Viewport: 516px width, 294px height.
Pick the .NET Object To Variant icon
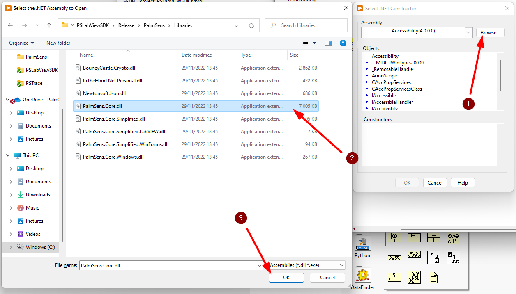pyautogui.click(x=433, y=258)
